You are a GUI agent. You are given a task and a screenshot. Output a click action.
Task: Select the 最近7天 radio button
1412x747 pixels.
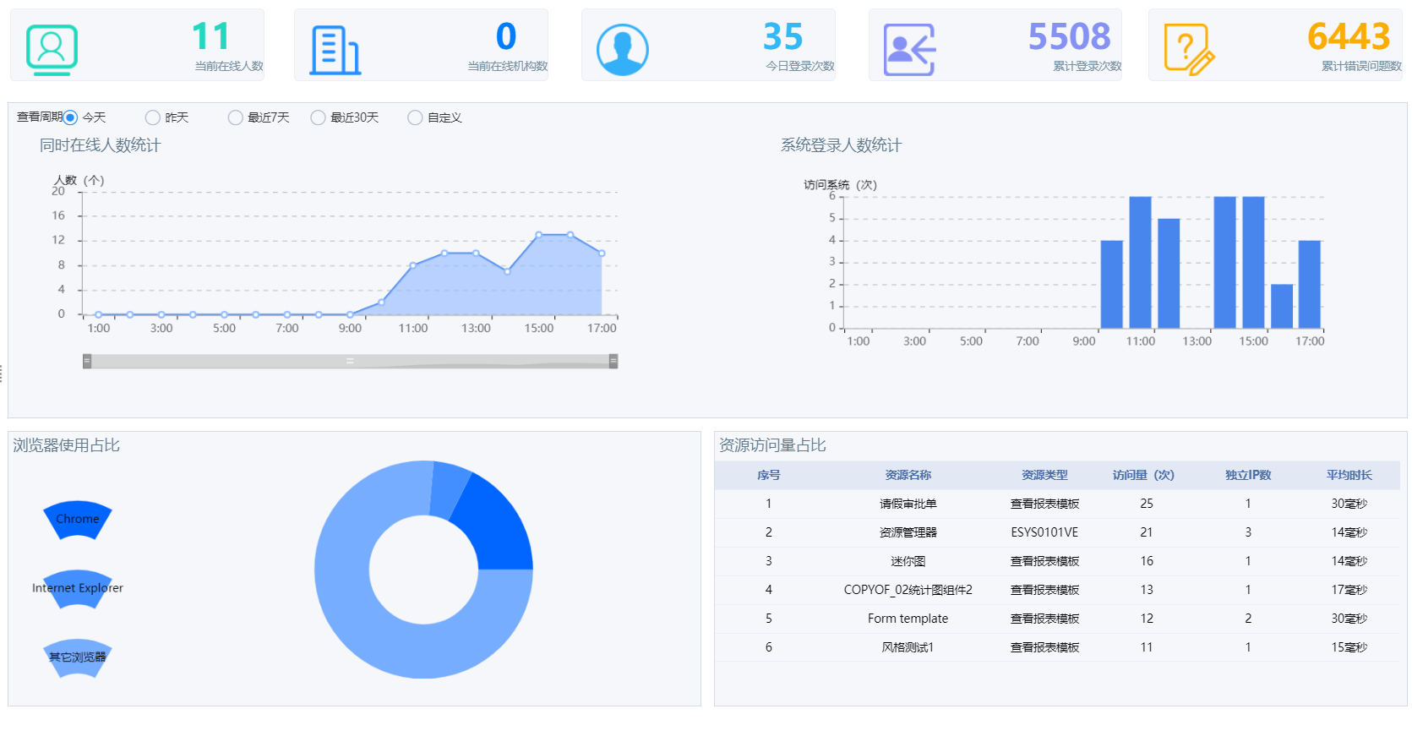236,117
